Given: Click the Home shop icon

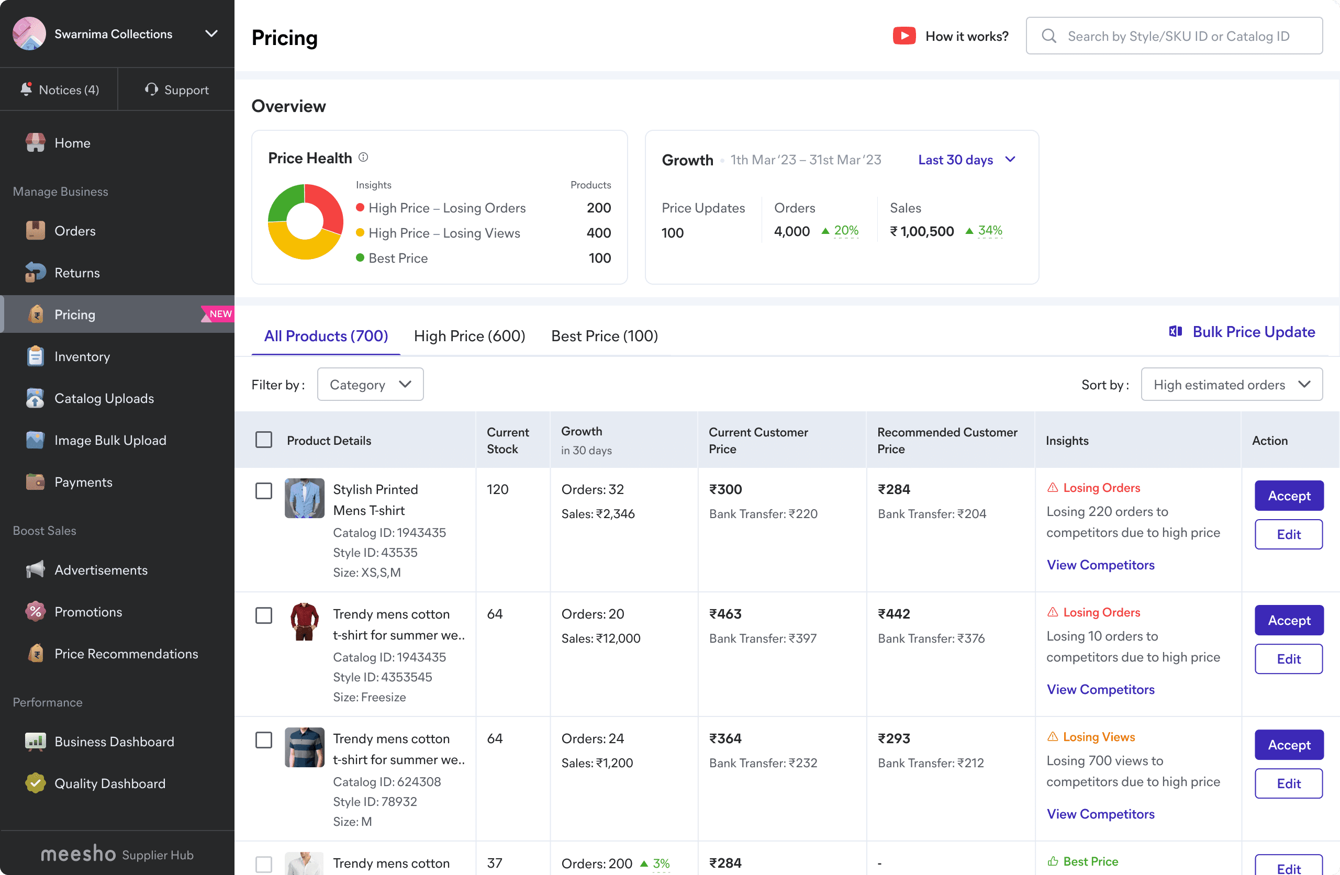Looking at the screenshot, I should coord(36,143).
